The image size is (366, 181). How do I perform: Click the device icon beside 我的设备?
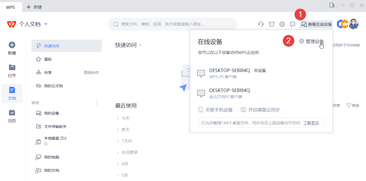(39, 113)
